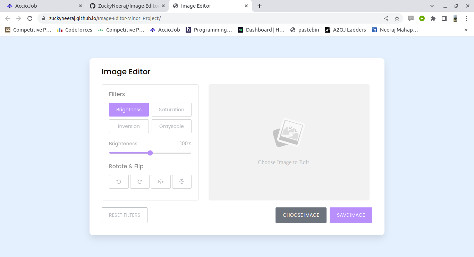This screenshot has width=474, height=257.
Task: Switch to the ZuckyNeeraj/Image-Editor GitHub tab
Action: 127,6
